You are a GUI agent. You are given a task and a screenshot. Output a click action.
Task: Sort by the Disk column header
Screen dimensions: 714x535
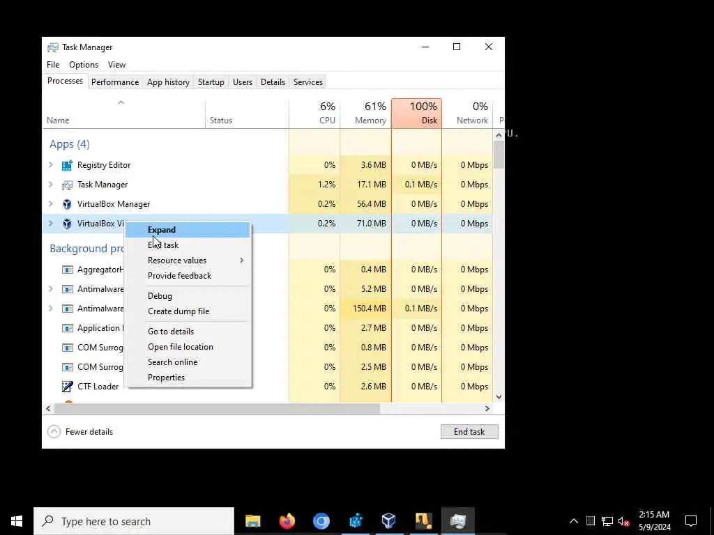click(x=417, y=114)
